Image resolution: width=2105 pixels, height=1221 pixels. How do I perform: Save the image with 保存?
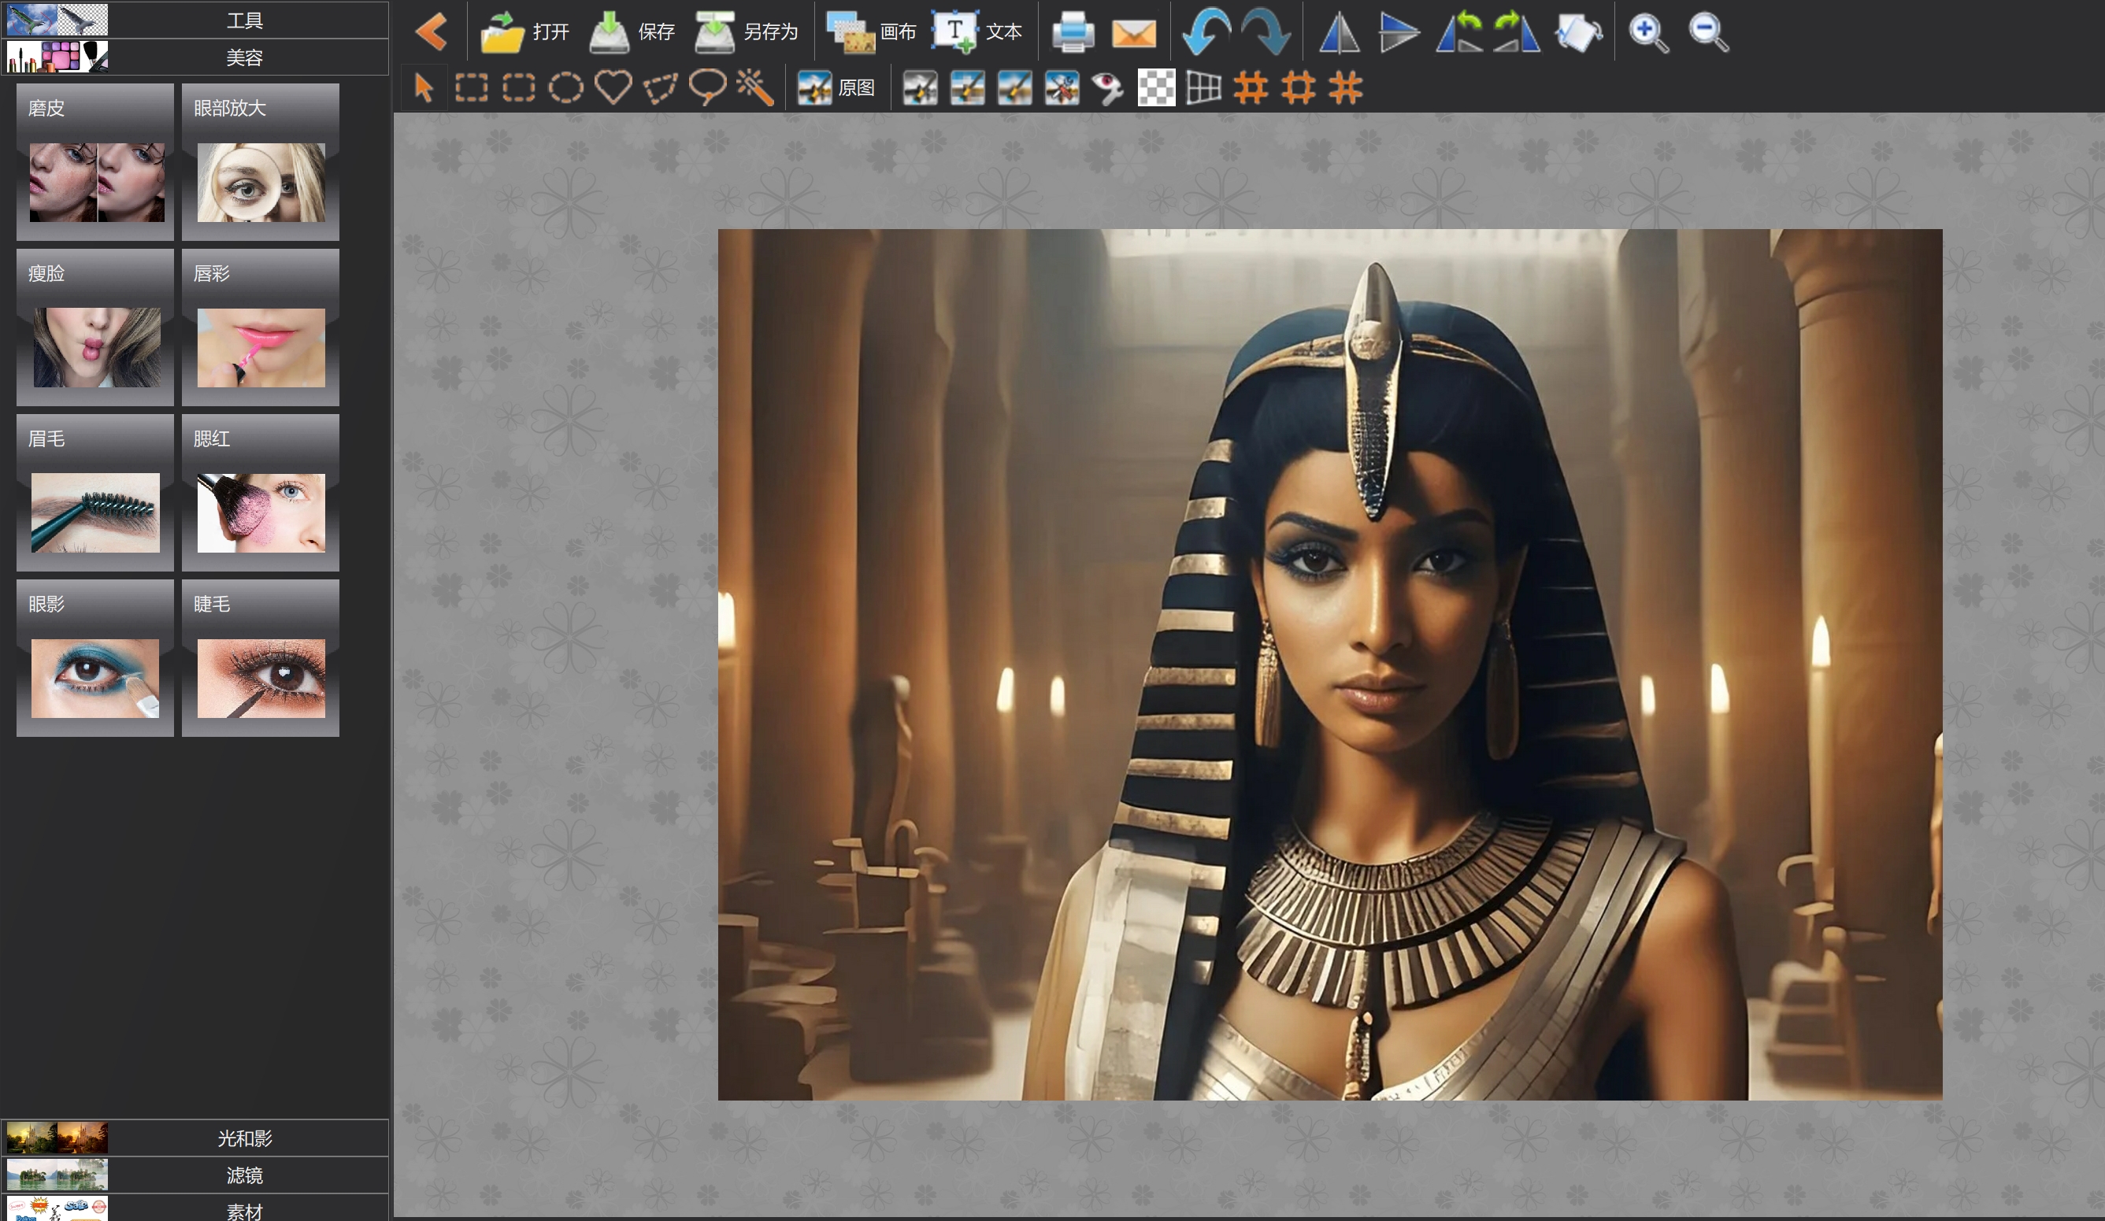(x=632, y=31)
